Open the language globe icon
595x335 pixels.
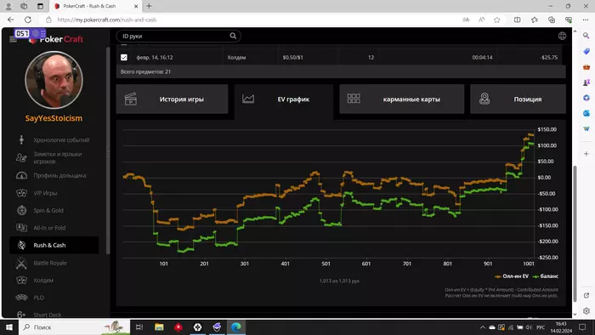(562, 36)
